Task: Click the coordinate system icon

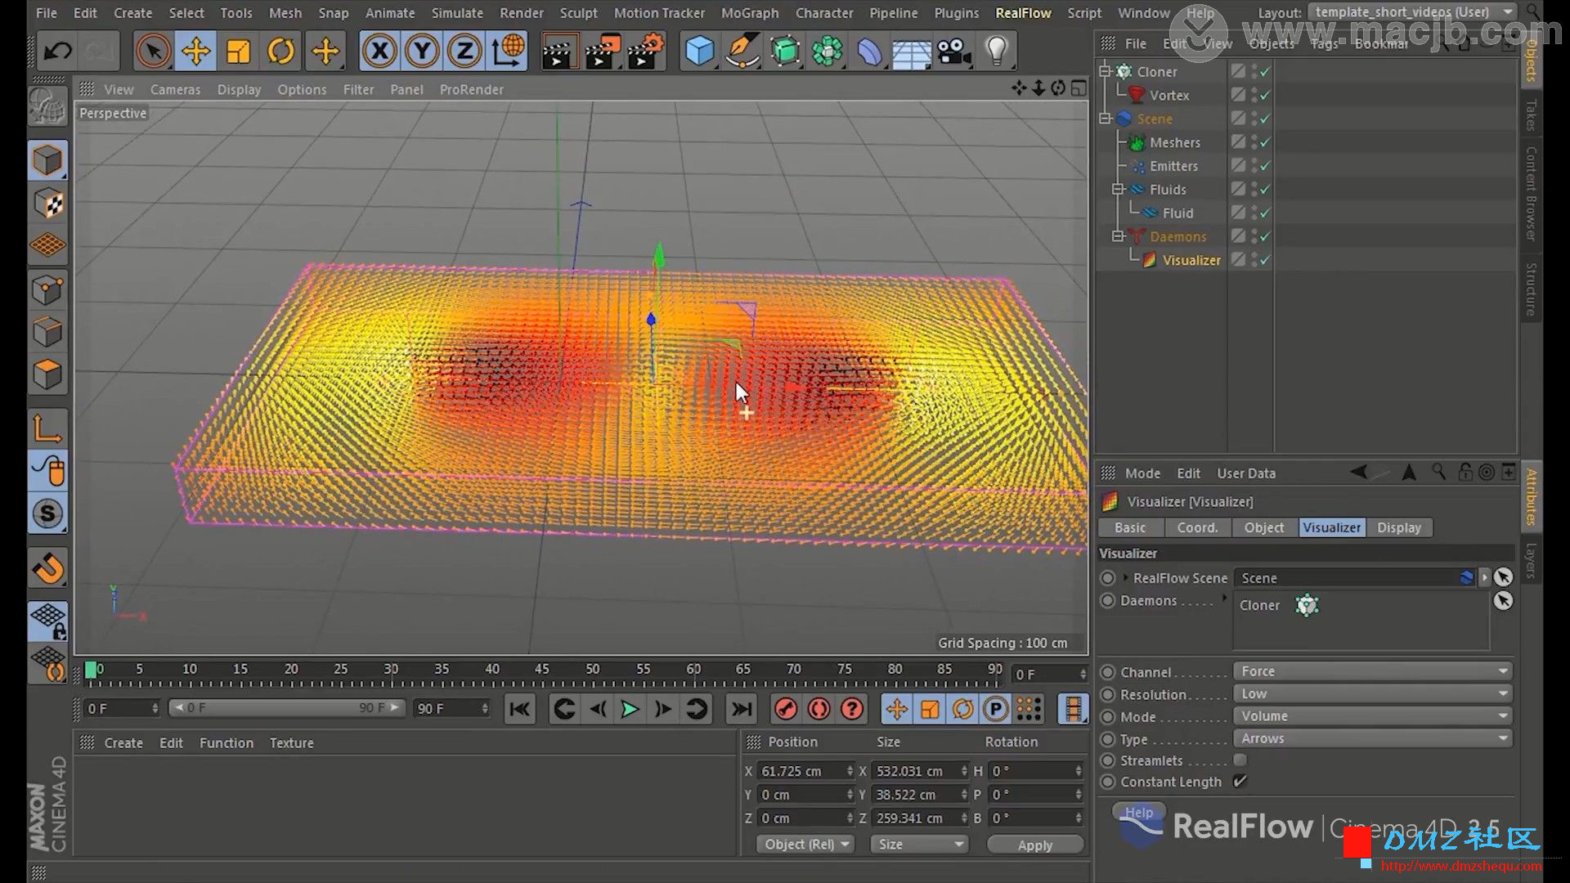Action: [507, 52]
